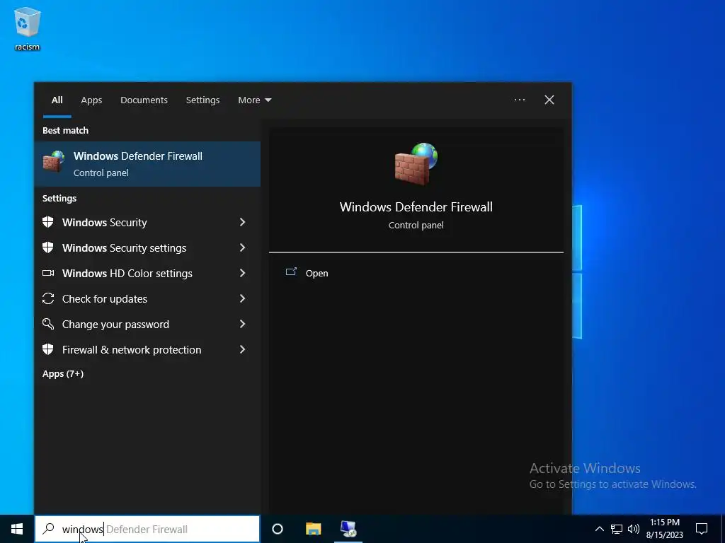Open Windows Defender Firewall best match result
Screen dimensions: 725x543
click(x=147, y=164)
